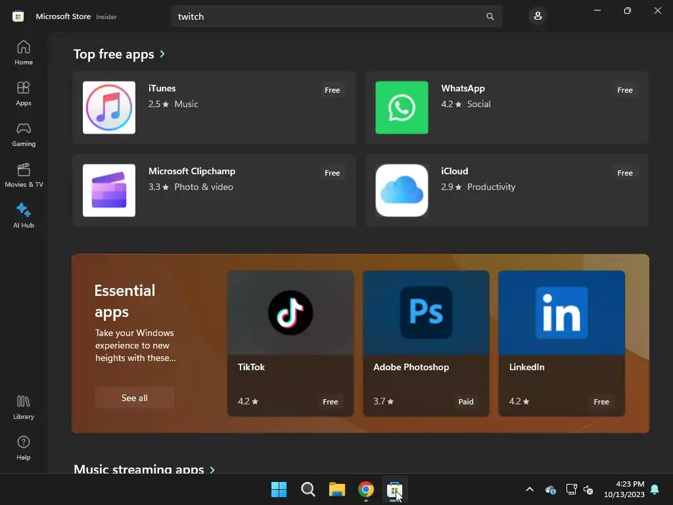The width and height of the screenshot is (673, 505).
Task: Open the user account profile icon
Action: 538,16
